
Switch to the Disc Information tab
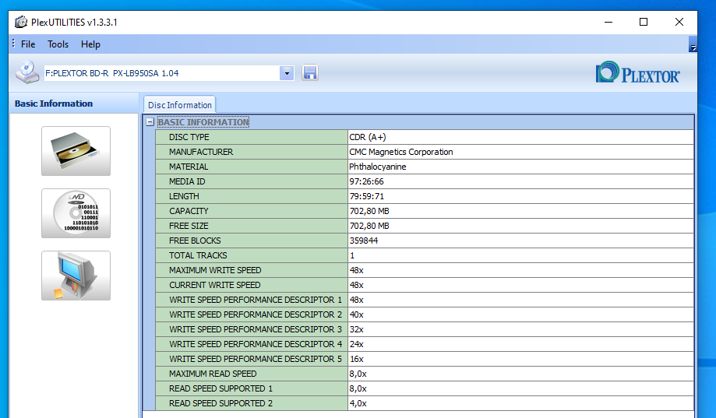tap(179, 105)
